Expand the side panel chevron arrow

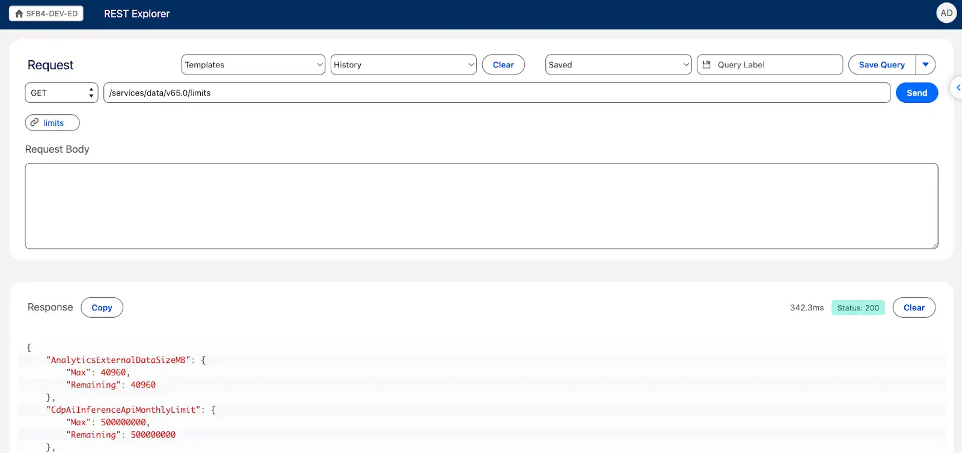957,88
